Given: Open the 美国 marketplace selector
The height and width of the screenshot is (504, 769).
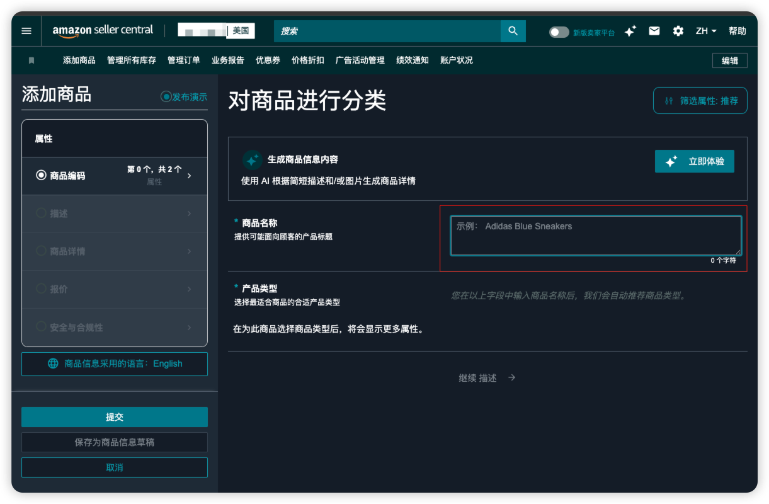Looking at the screenshot, I should [x=241, y=30].
